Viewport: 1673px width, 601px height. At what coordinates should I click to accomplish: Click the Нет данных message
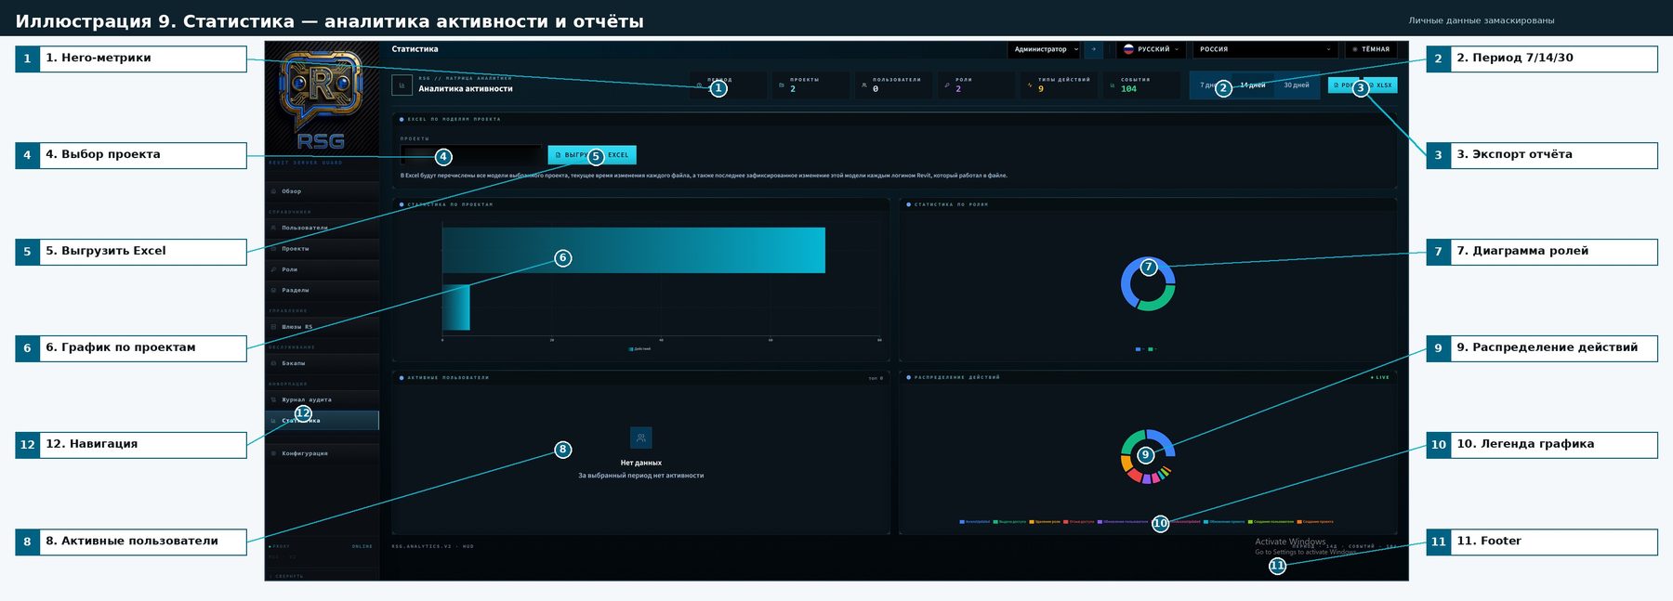pos(641,463)
